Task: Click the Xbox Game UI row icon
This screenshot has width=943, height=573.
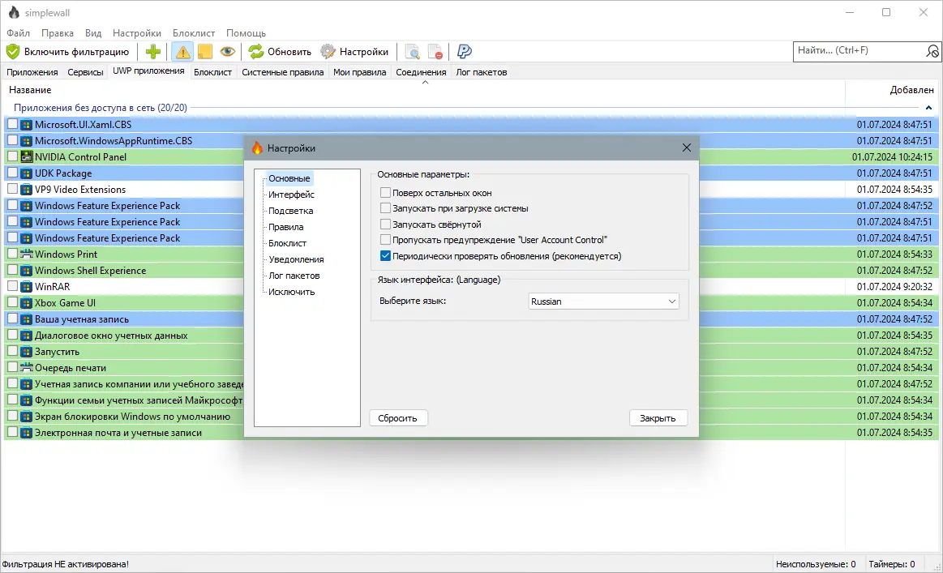Action: 26,303
